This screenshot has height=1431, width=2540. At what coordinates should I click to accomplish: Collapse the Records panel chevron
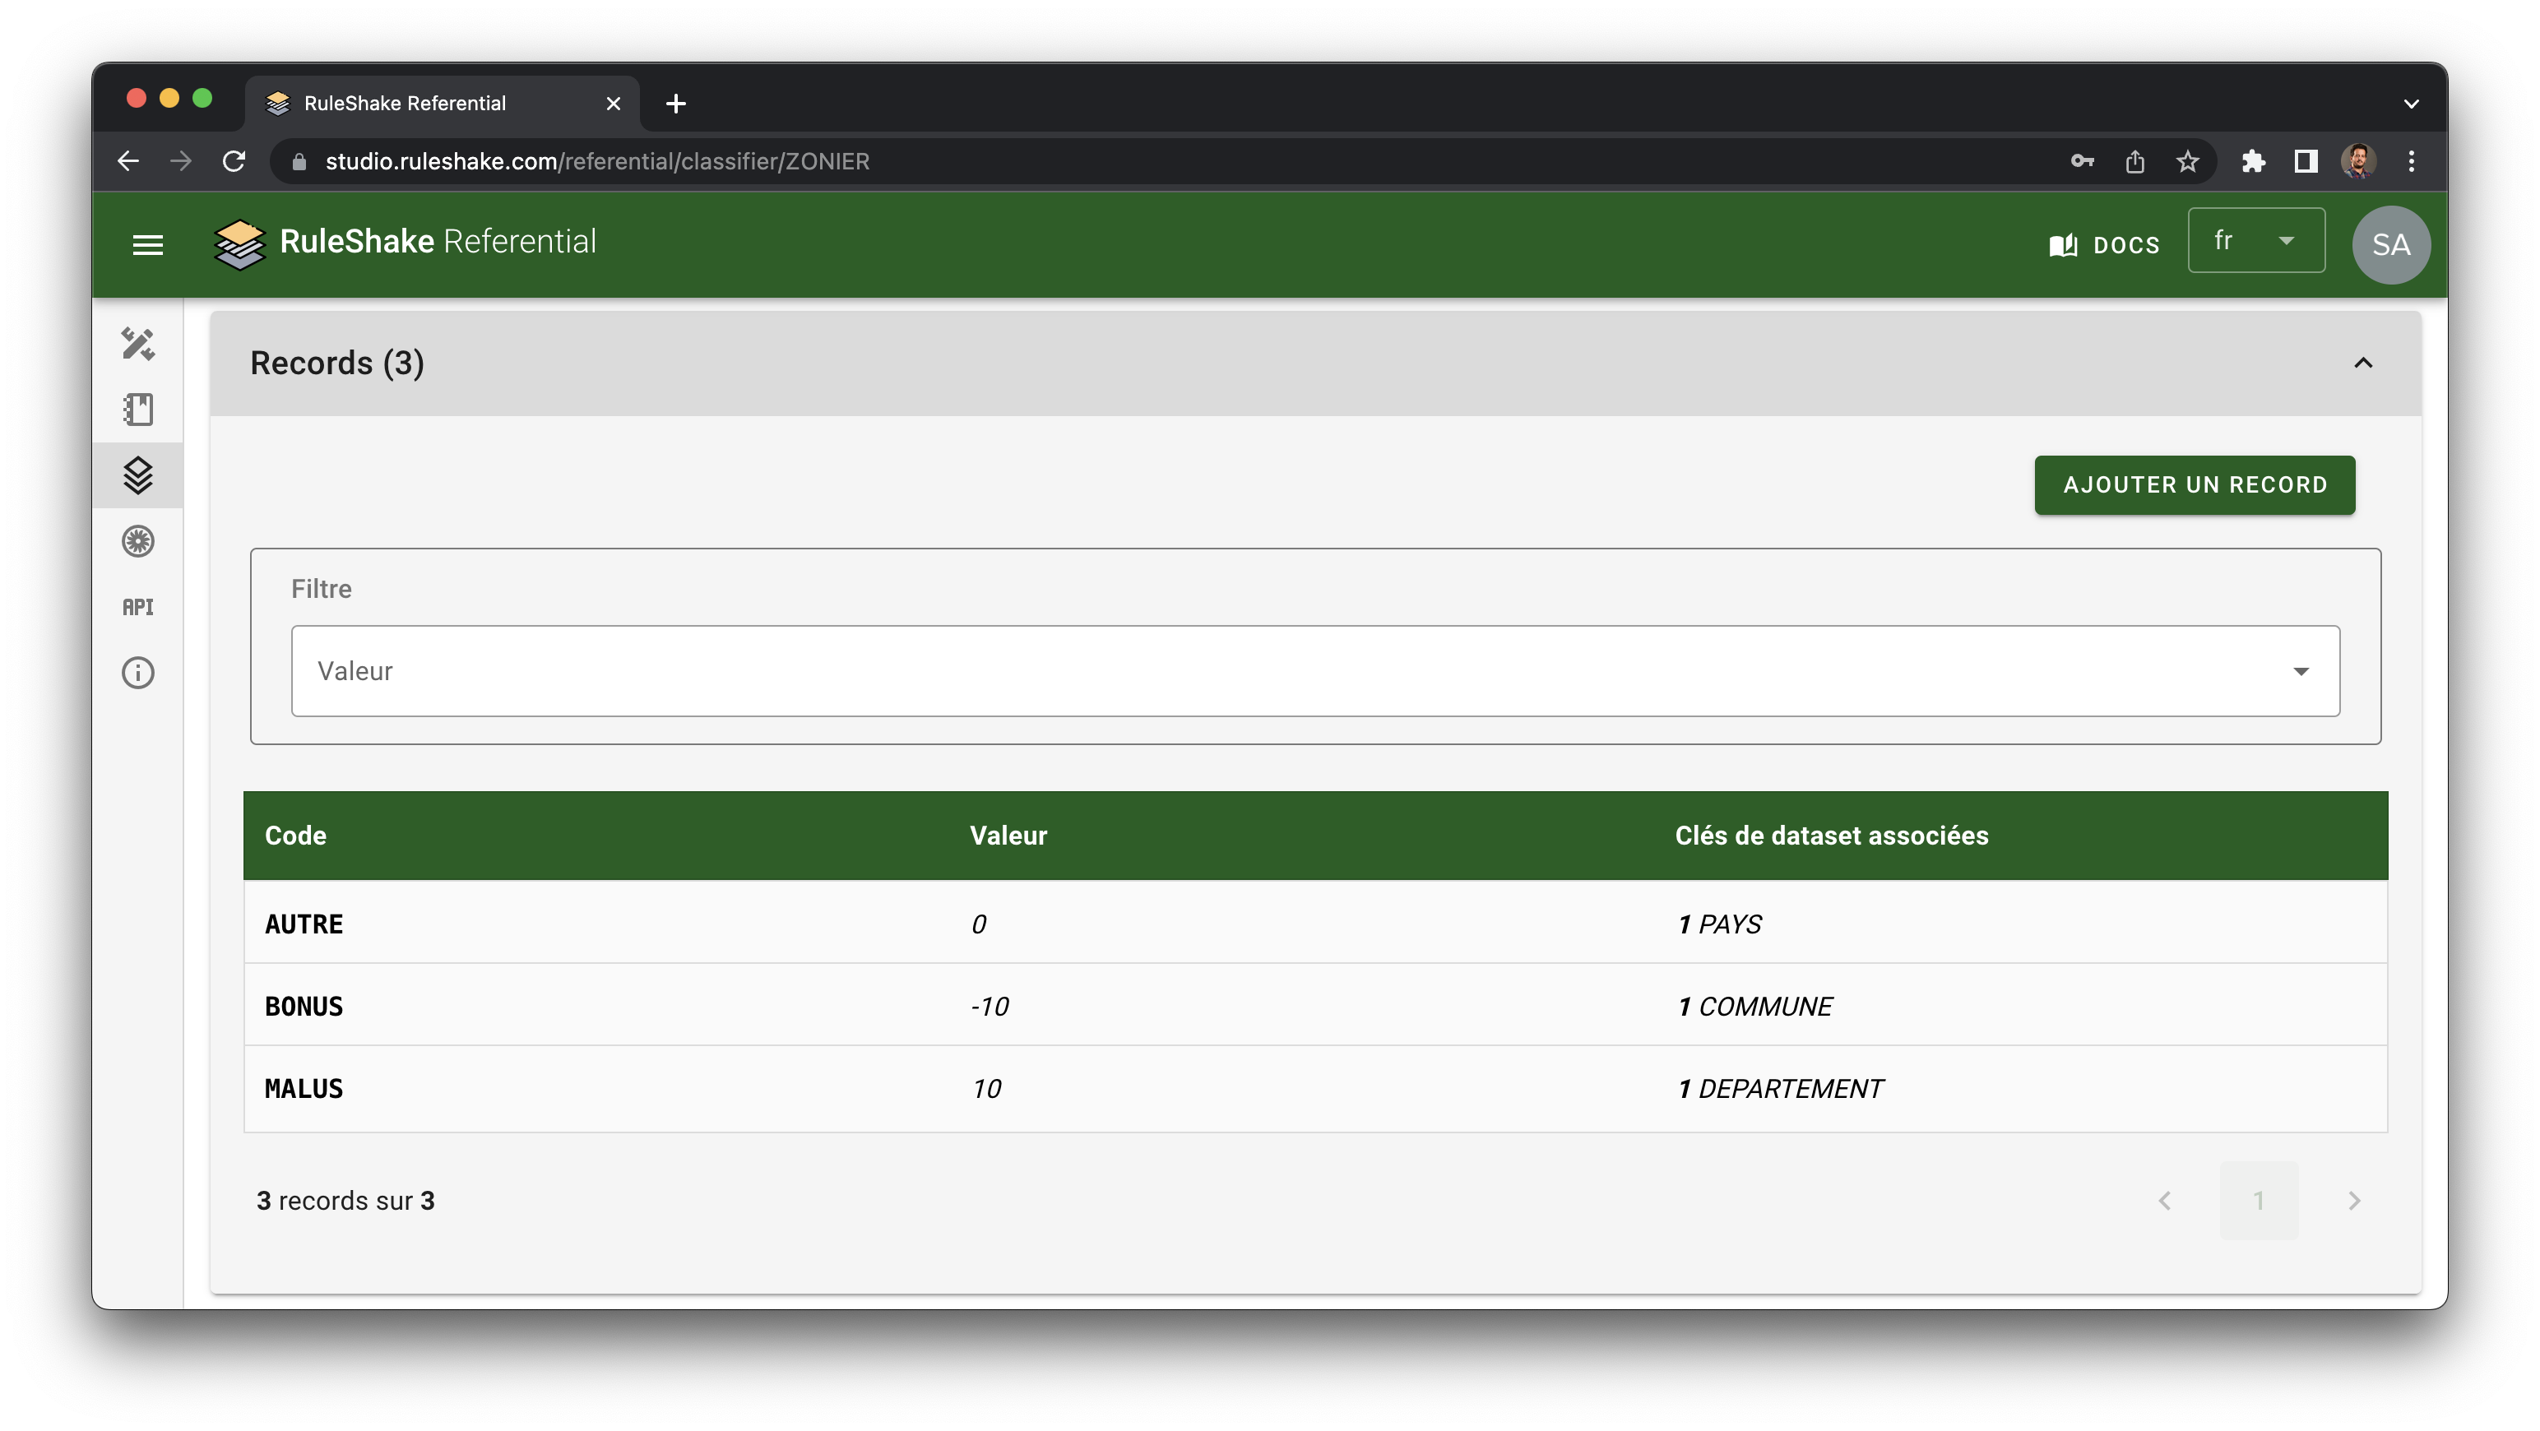(2362, 364)
